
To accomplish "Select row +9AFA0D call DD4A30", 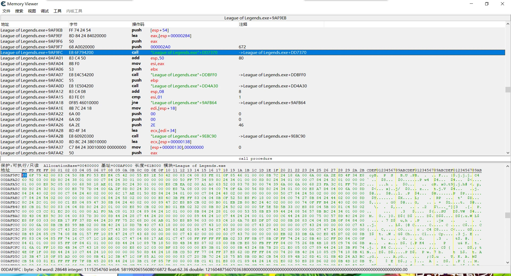I will [x=253, y=86].
